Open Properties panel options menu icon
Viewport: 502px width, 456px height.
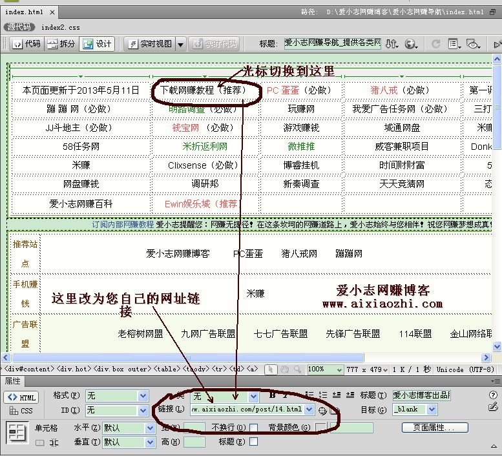pos(496,382)
